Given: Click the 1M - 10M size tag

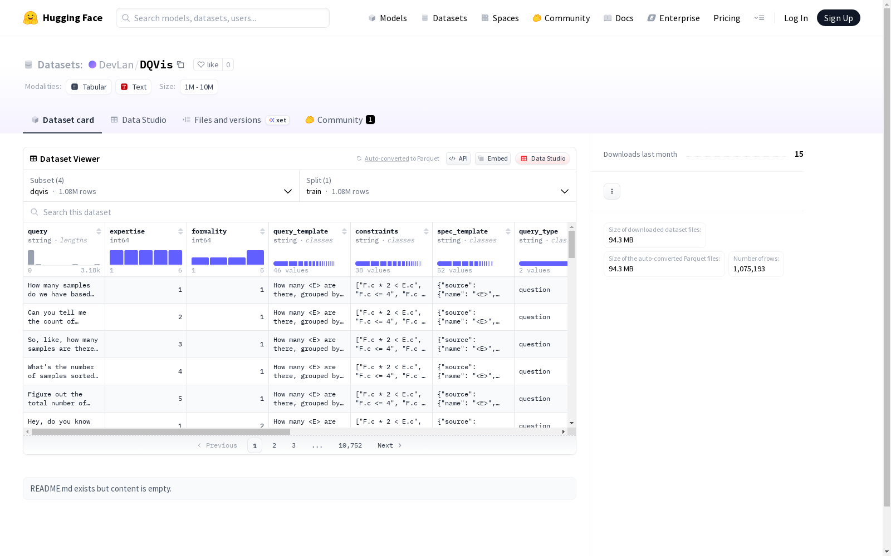Looking at the screenshot, I should (199, 87).
